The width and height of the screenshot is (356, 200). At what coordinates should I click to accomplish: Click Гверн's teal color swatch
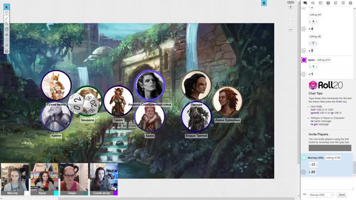[x=86, y=193]
